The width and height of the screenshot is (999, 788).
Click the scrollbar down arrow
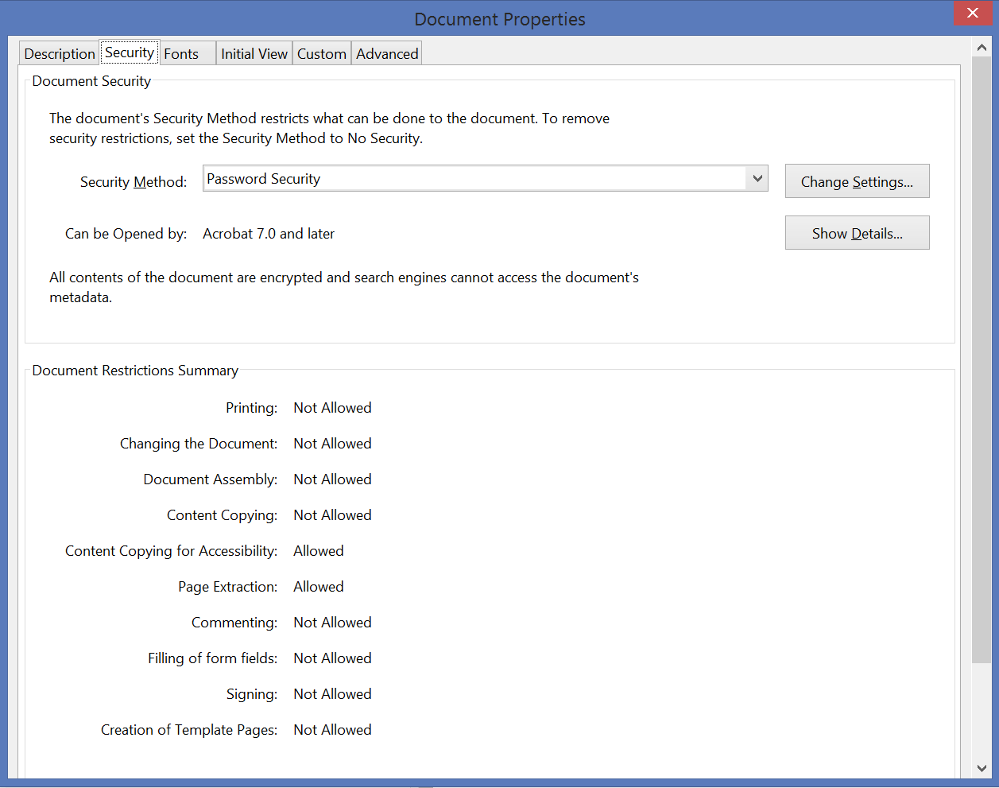tap(982, 770)
